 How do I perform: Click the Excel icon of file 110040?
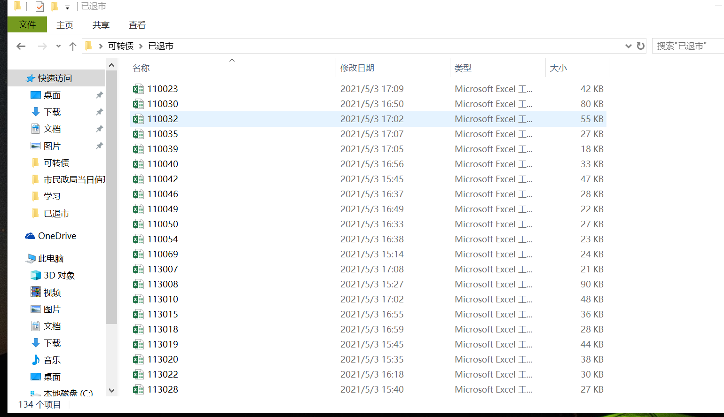pyautogui.click(x=138, y=164)
